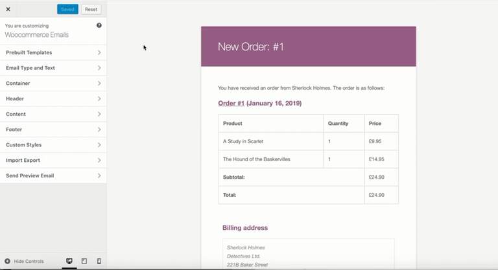Open the Order #1 link in email
The image size is (498, 270).
(x=231, y=103)
